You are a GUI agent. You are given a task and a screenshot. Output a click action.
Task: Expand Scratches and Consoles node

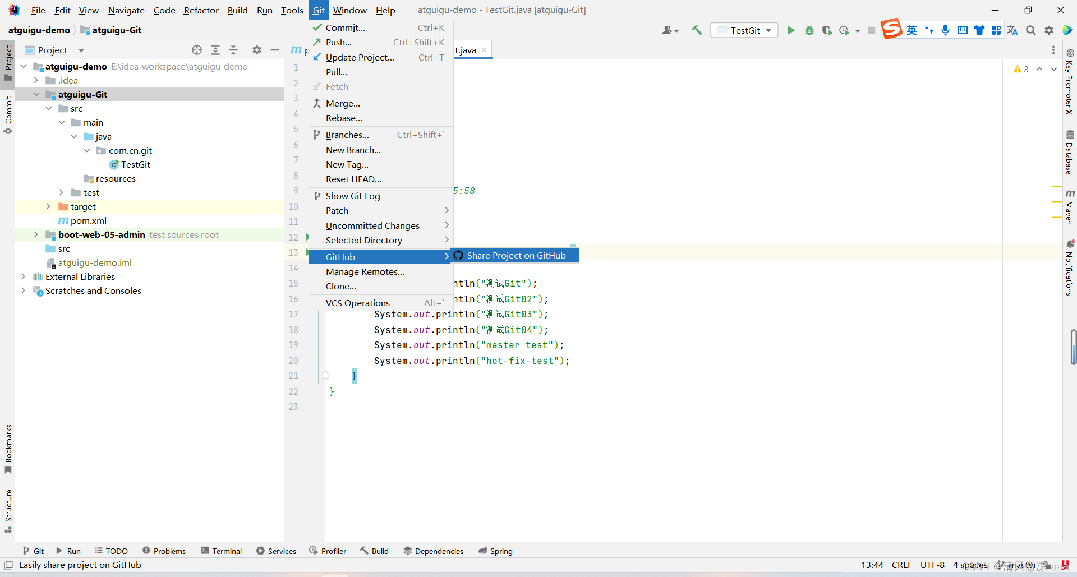(x=23, y=290)
